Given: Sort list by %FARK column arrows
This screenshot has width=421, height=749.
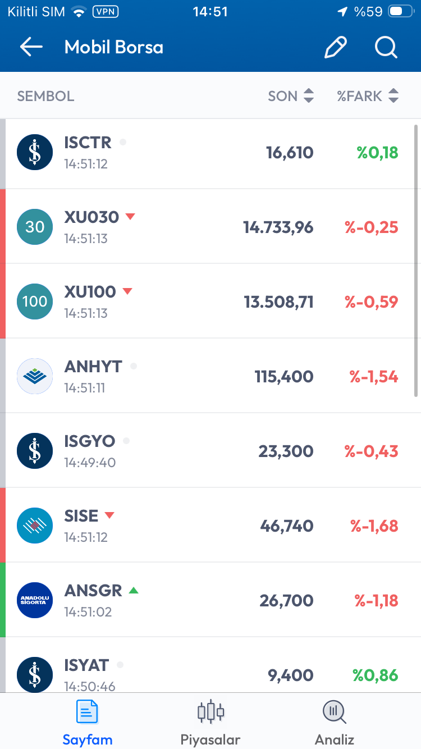Looking at the screenshot, I should [x=393, y=96].
